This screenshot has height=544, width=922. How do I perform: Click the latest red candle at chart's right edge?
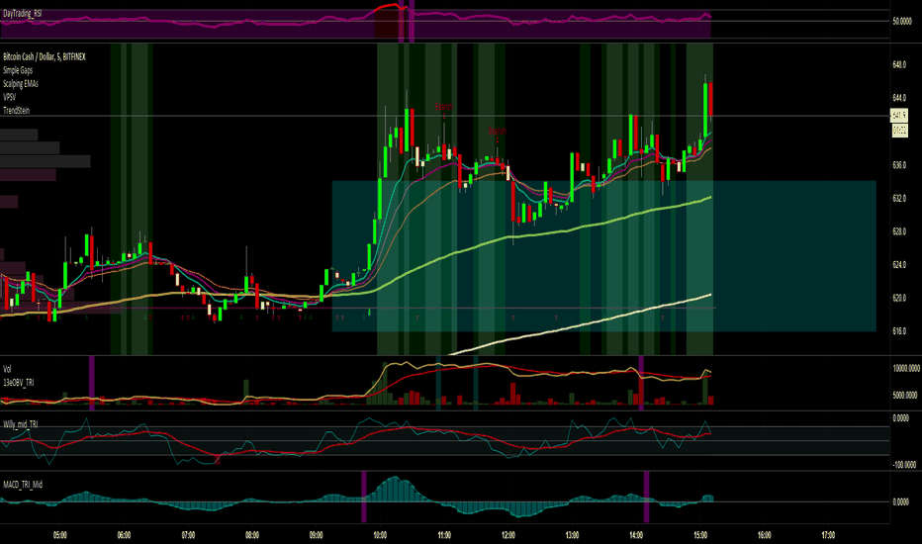coord(711,99)
